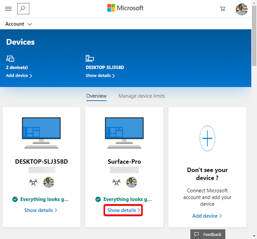The image size is (257, 239).
Task: Click the user avatar on DESKTOP-SLJ358D card
Action: (49, 182)
